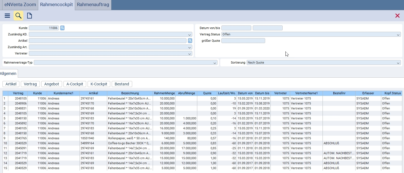Click the red X close icon

(397, 16)
